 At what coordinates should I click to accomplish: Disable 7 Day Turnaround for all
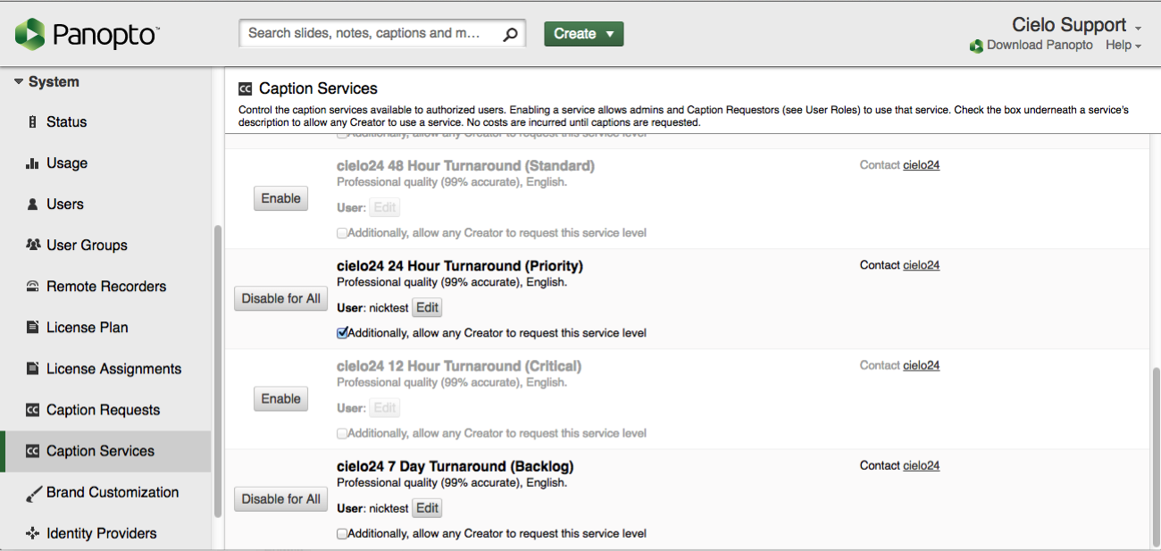[281, 499]
